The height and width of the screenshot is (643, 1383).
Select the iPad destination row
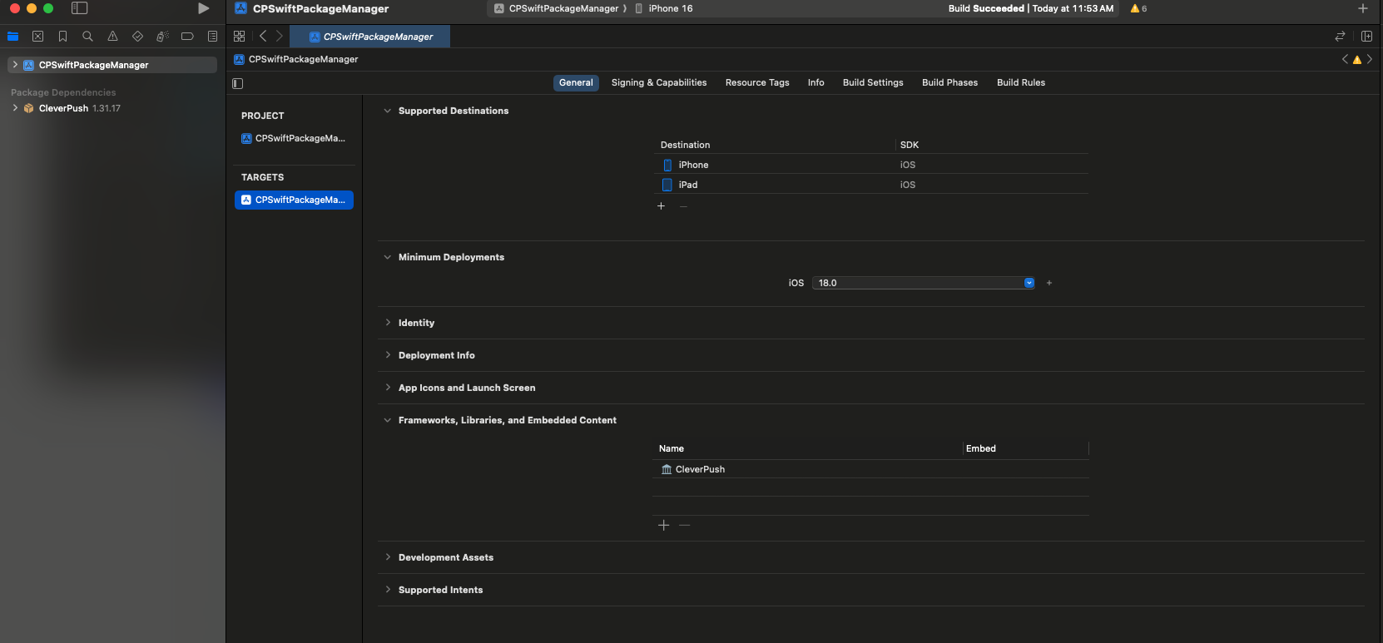point(871,185)
